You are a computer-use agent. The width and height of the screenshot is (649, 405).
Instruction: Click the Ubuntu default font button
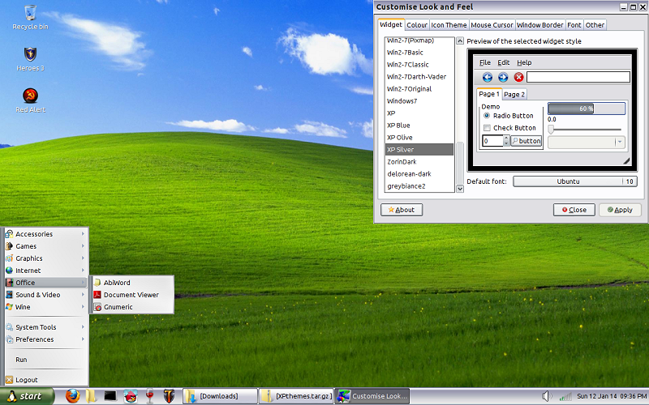[x=575, y=181]
